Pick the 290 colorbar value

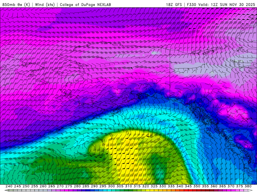pos(94,186)
